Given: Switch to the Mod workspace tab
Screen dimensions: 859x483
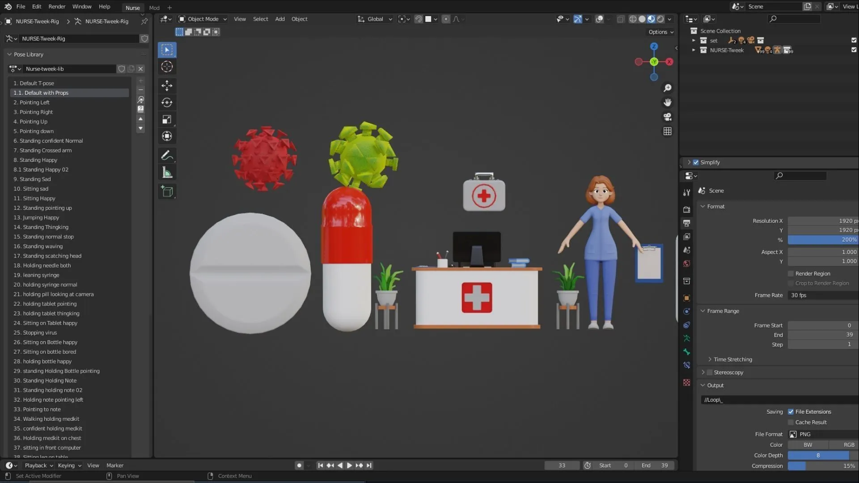Looking at the screenshot, I should coord(154,8).
